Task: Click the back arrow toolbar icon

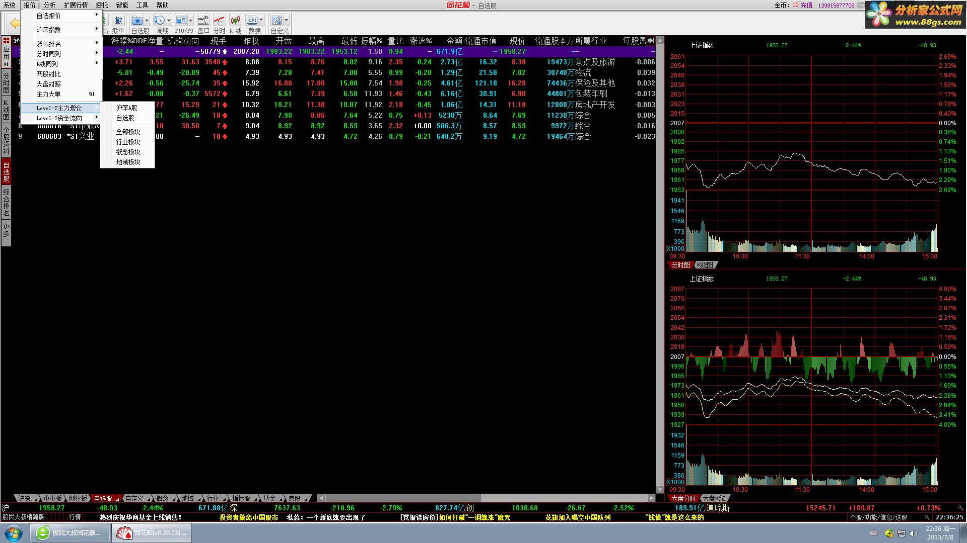Action: (x=15, y=24)
